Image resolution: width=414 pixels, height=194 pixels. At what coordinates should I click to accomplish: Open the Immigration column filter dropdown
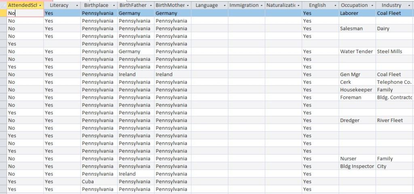point(262,6)
